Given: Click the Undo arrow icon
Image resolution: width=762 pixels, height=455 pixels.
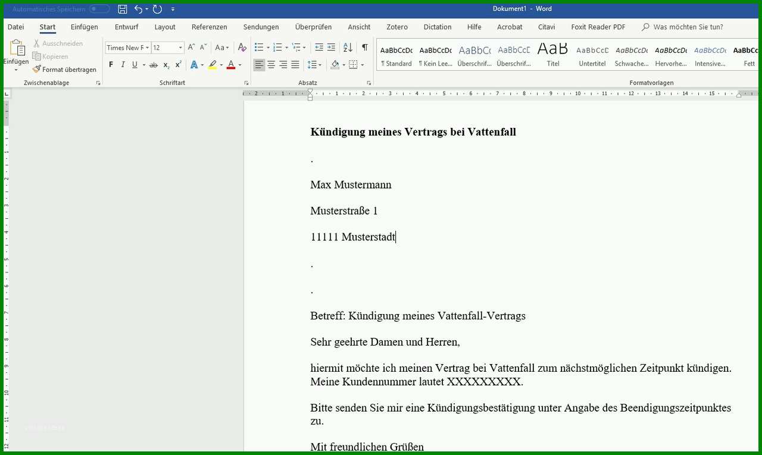Looking at the screenshot, I should pyautogui.click(x=138, y=9).
